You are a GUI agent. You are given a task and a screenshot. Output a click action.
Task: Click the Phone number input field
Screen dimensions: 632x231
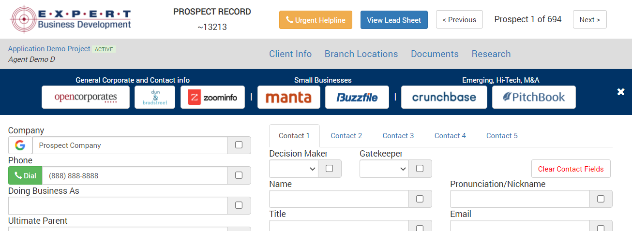[x=135, y=175]
